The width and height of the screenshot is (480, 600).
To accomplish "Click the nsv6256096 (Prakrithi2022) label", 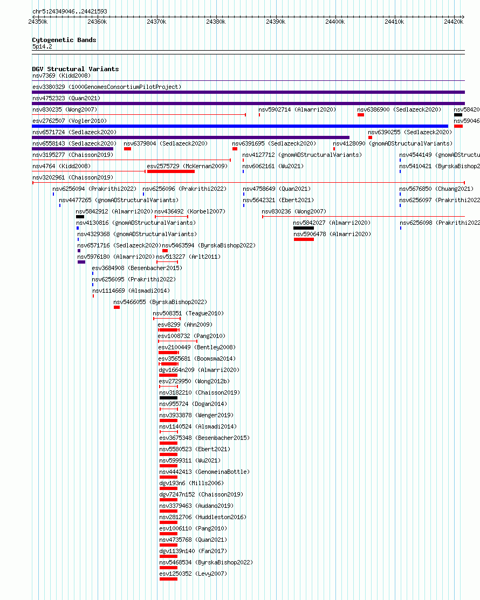I will (x=184, y=189).
